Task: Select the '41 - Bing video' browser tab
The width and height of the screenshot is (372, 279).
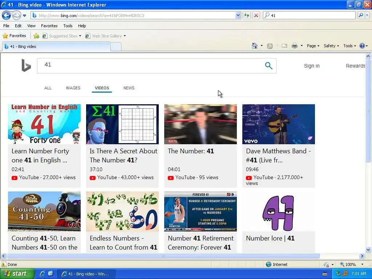Action: 56,46
